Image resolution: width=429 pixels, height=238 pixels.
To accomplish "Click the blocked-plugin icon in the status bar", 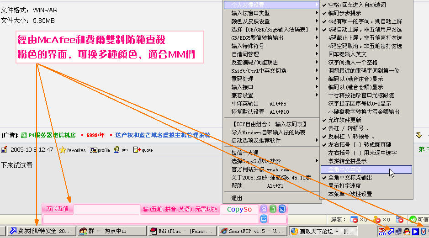I will click(377, 219).
